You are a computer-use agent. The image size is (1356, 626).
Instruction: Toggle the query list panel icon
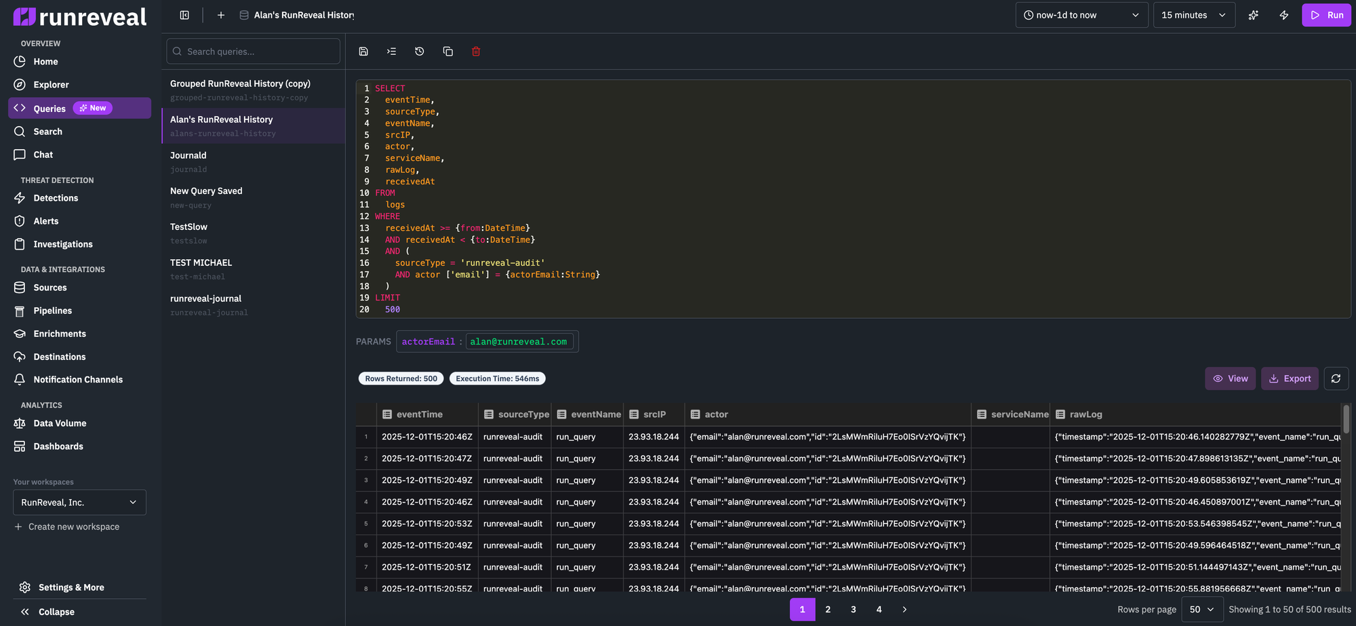[x=184, y=15]
